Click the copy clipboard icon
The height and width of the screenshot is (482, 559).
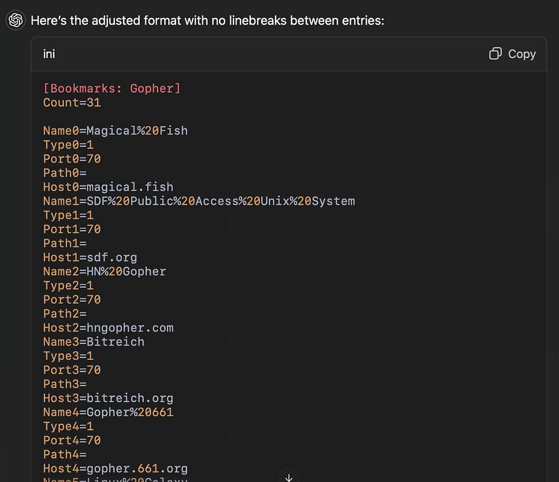pos(495,54)
